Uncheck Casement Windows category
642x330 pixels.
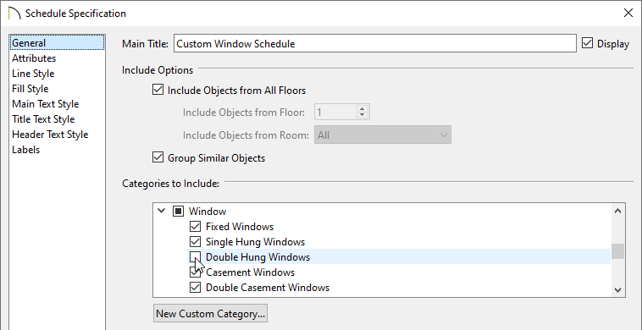point(196,272)
